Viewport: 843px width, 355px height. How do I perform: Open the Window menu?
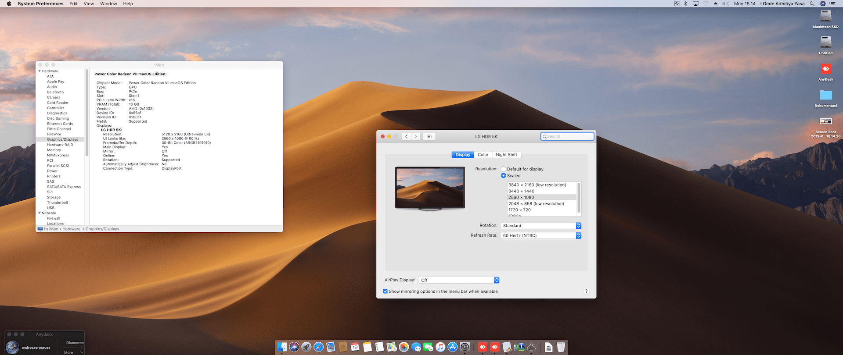[108, 4]
